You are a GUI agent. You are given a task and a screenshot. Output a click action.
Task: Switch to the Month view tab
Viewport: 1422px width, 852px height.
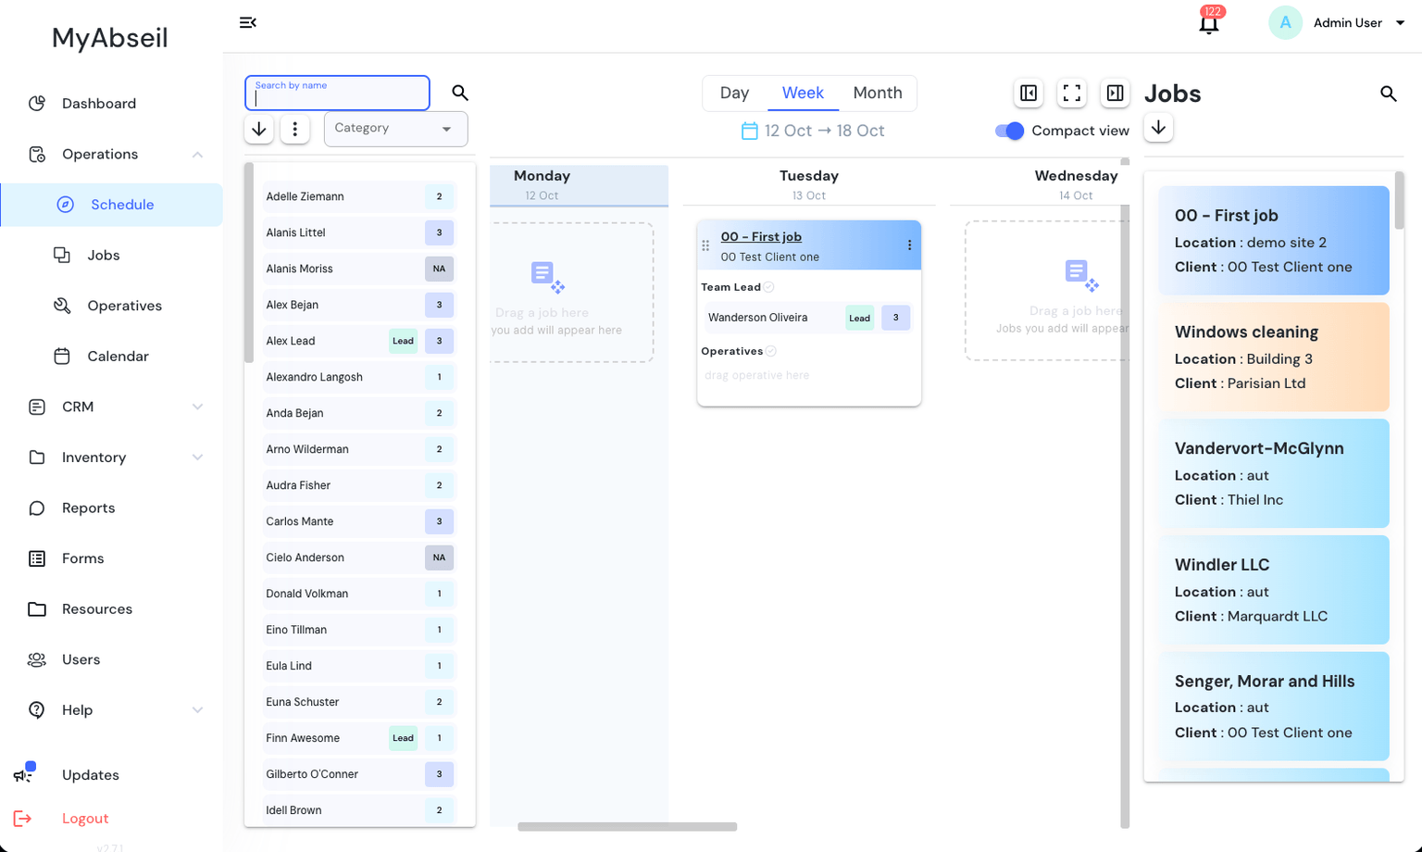click(878, 93)
